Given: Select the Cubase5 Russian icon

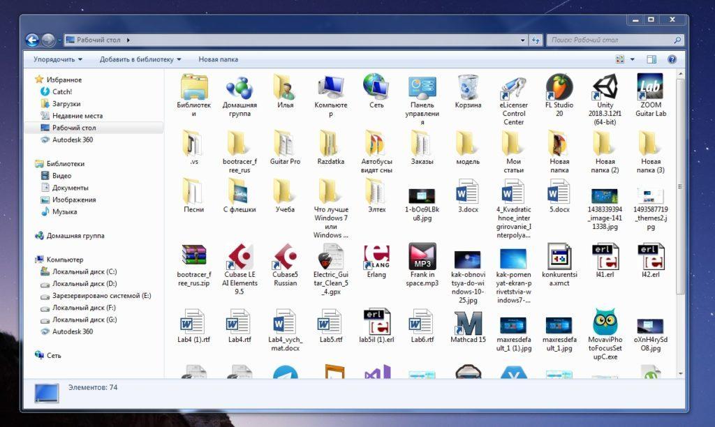Looking at the screenshot, I should [284, 258].
